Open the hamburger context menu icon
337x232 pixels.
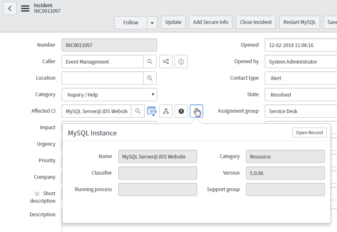(x=25, y=8)
